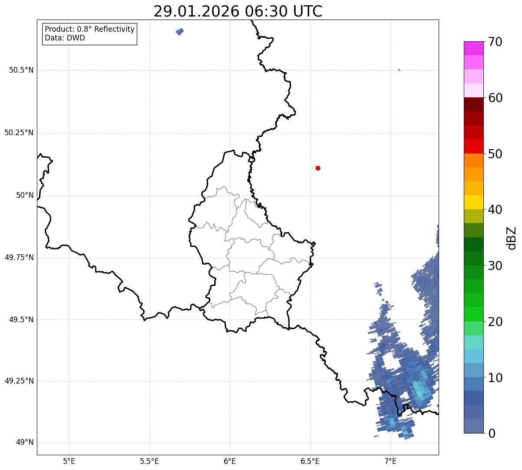Viewport: 522px width, 470px height.
Task: Click the colorbar tick value 30
Action: click(x=496, y=266)
